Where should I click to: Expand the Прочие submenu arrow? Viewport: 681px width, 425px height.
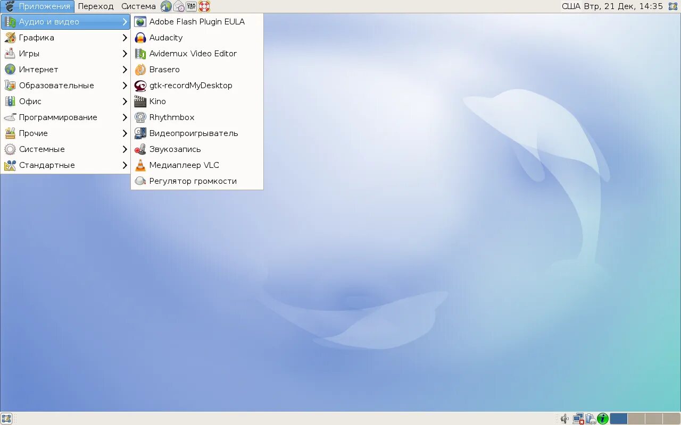pos(125,133)
